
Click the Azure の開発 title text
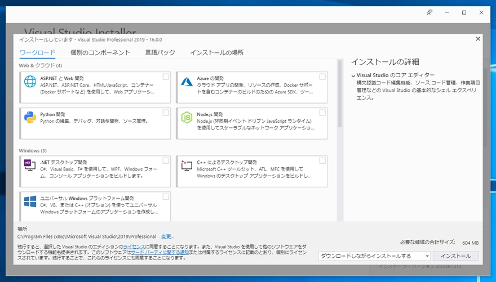210,78
